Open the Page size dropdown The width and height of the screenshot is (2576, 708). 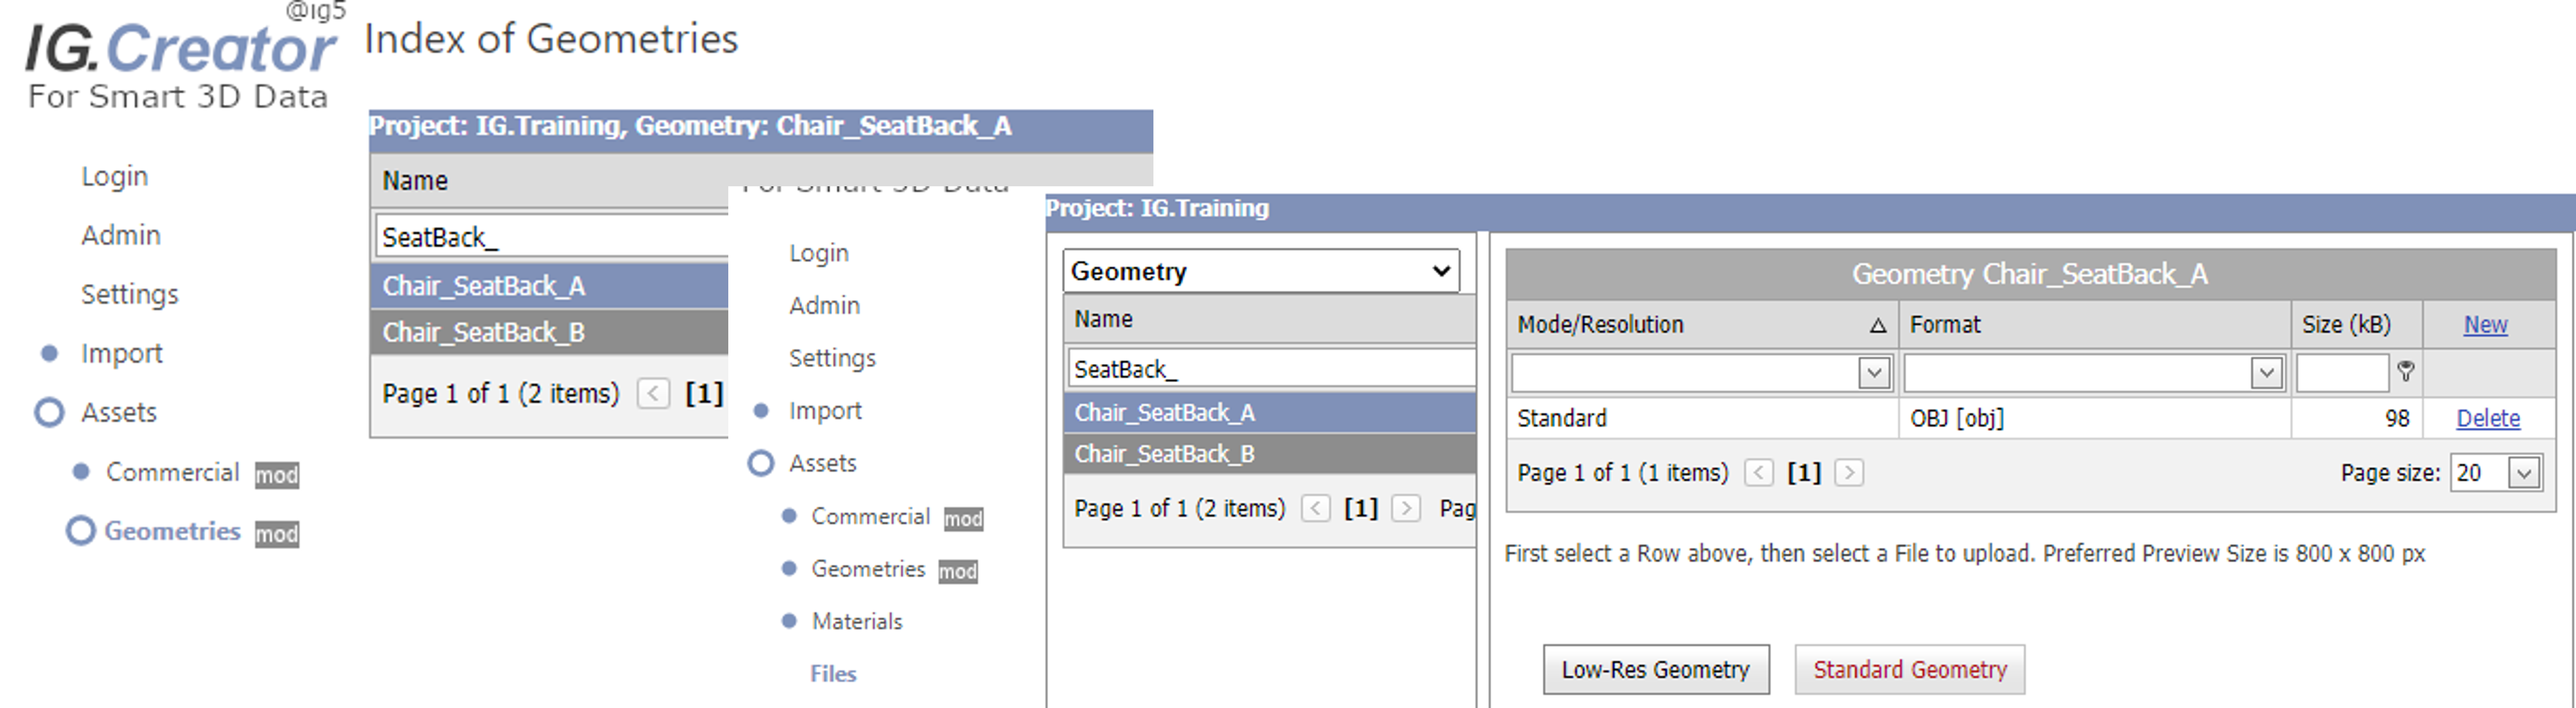[x=2523, y=472]
